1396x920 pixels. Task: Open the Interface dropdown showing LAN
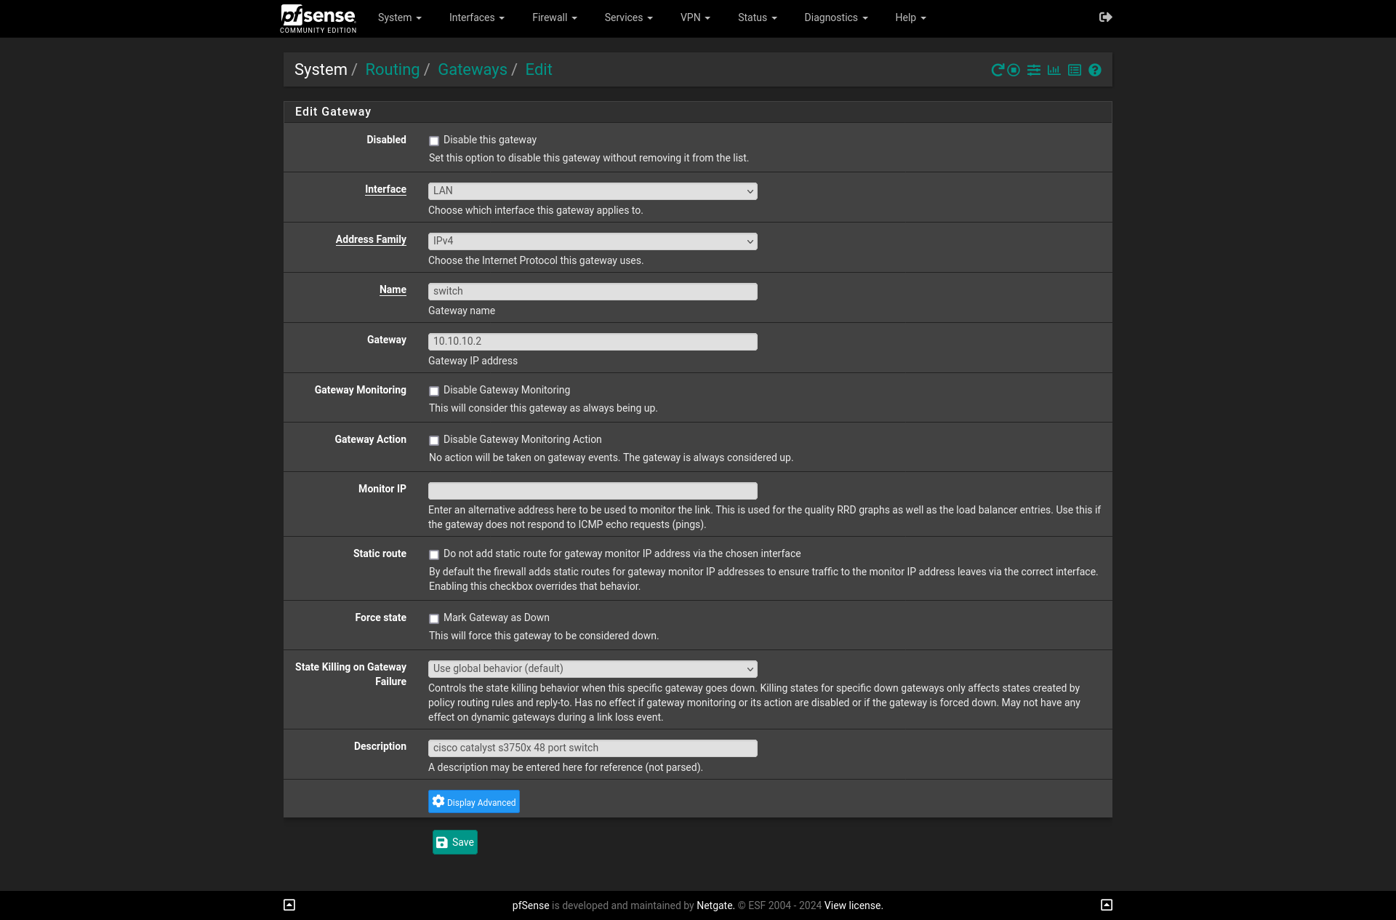point(593,191)
